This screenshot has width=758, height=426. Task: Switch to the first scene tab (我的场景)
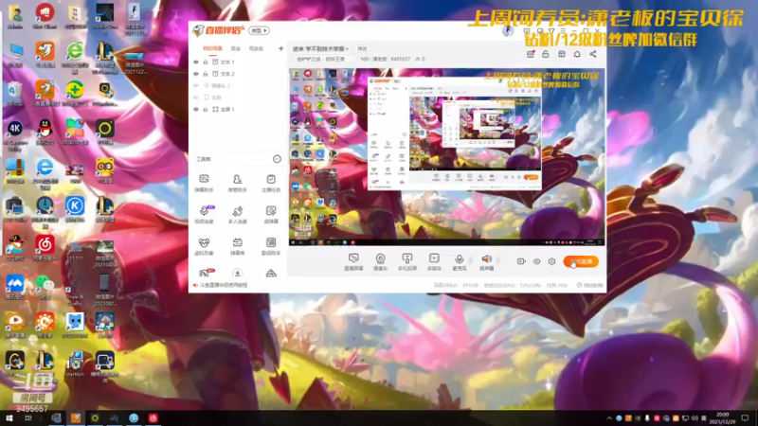pos(212,49)
